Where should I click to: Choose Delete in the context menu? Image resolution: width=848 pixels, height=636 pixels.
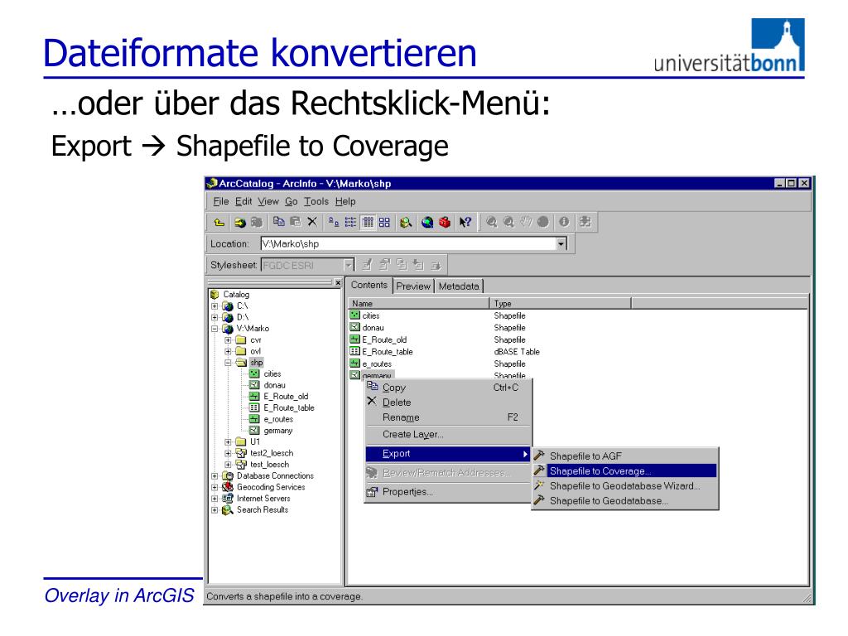click(448, 402)
